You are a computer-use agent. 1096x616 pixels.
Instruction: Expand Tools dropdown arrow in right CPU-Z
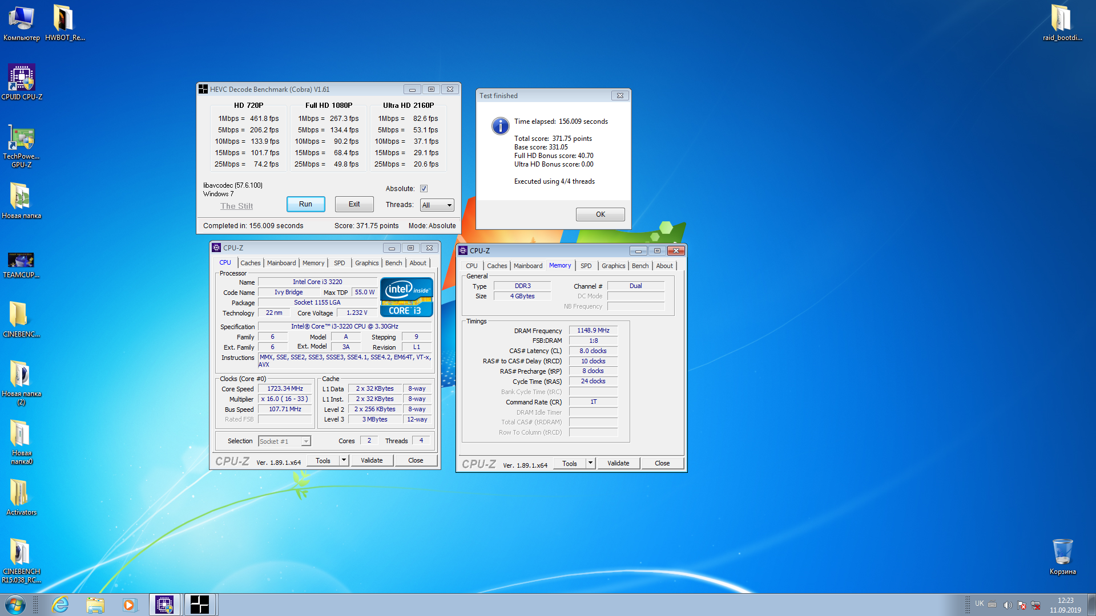click(590, 463)
